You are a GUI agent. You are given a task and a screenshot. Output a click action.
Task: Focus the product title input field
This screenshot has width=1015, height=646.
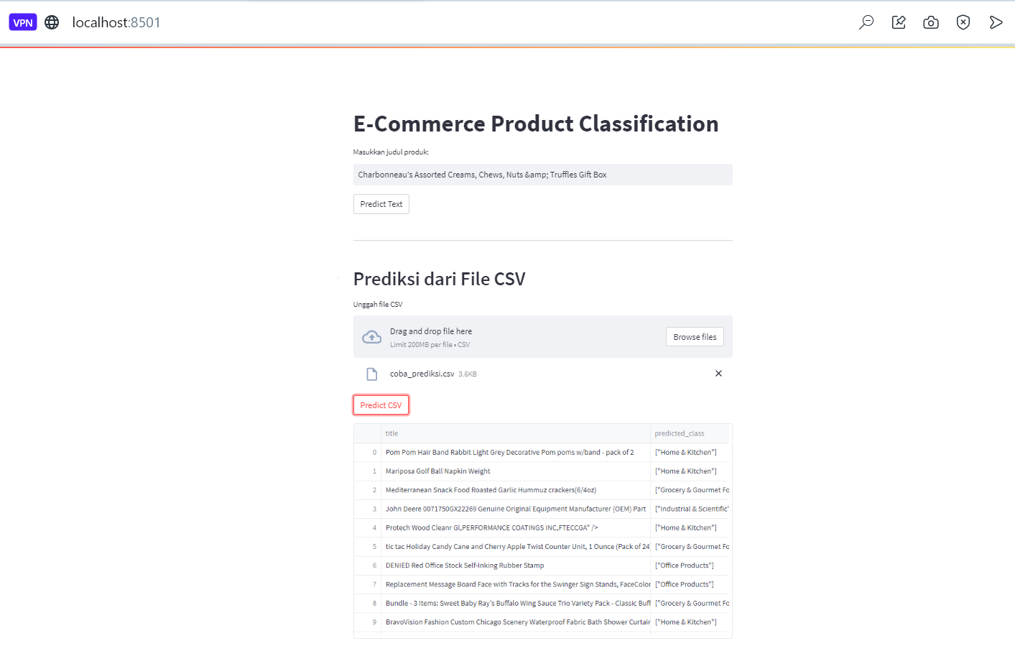(543, 175)
